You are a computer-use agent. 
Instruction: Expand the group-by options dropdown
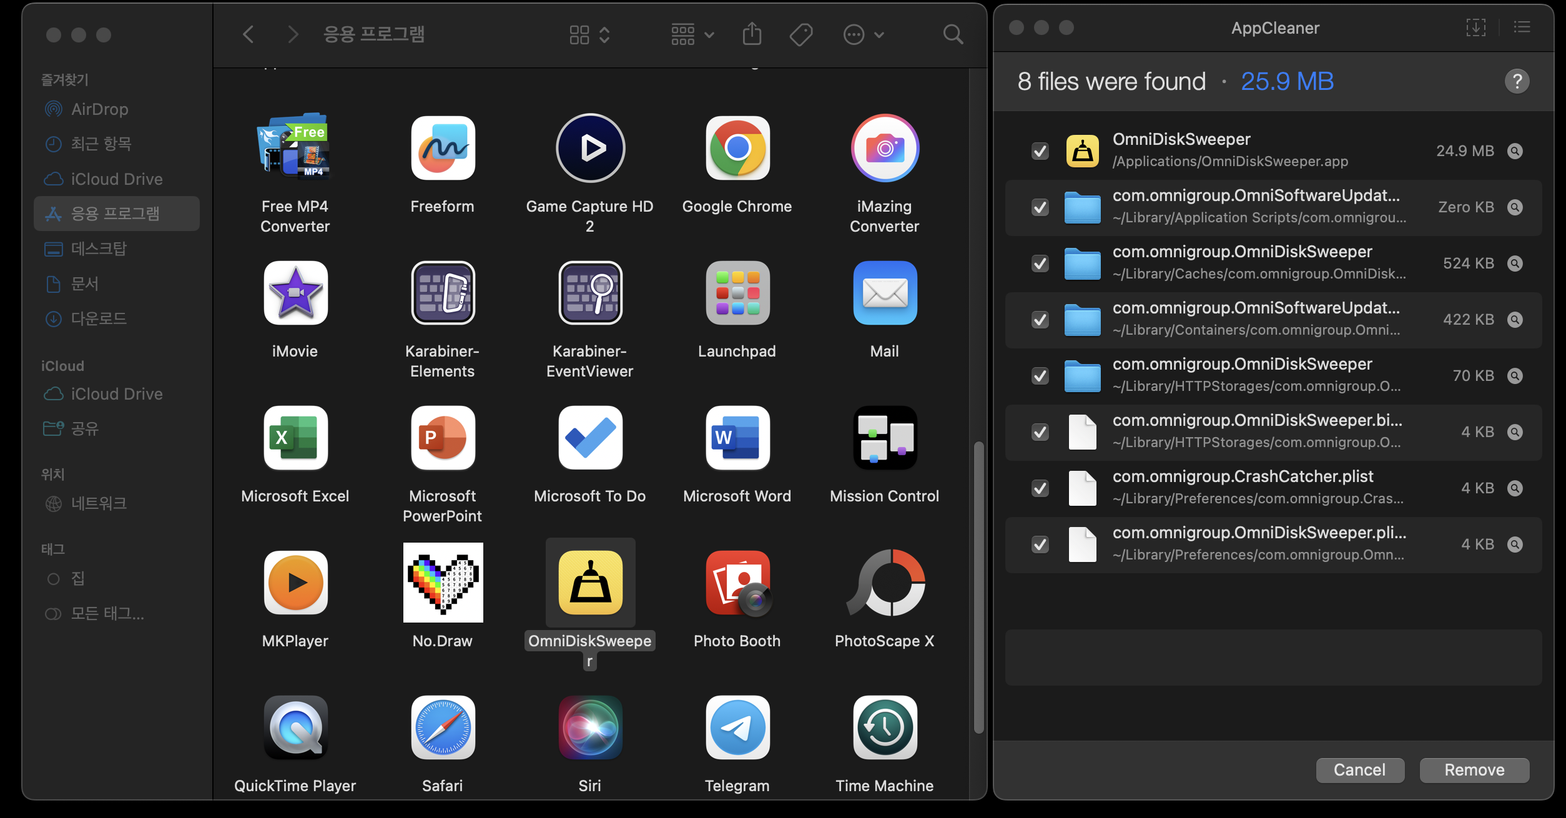click(692, 34)
